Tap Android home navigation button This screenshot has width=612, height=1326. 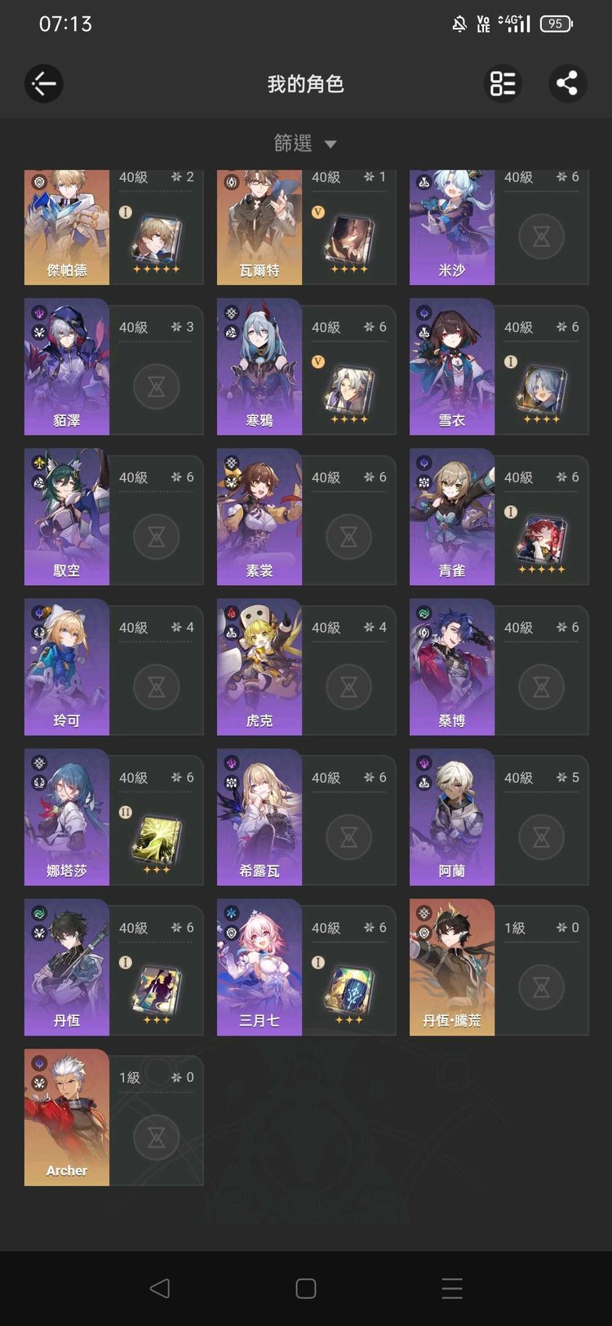[306, 1288]
